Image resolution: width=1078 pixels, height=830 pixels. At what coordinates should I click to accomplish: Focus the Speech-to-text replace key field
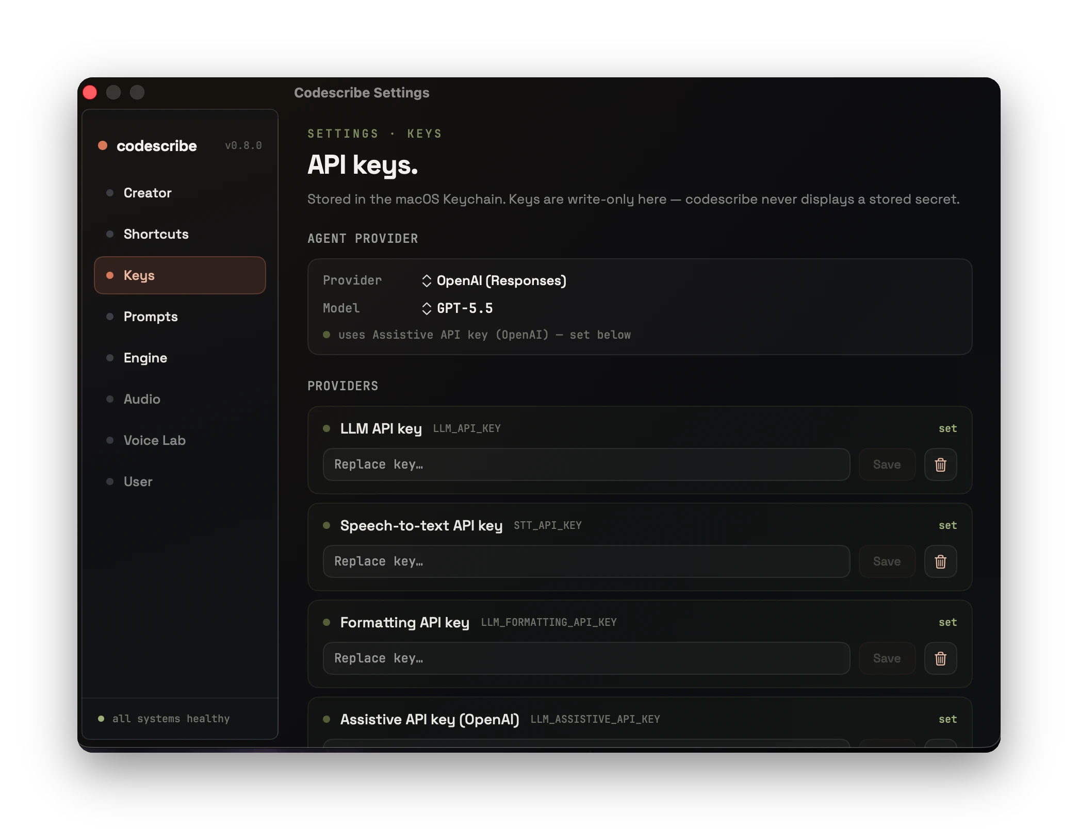coord(586,561)
